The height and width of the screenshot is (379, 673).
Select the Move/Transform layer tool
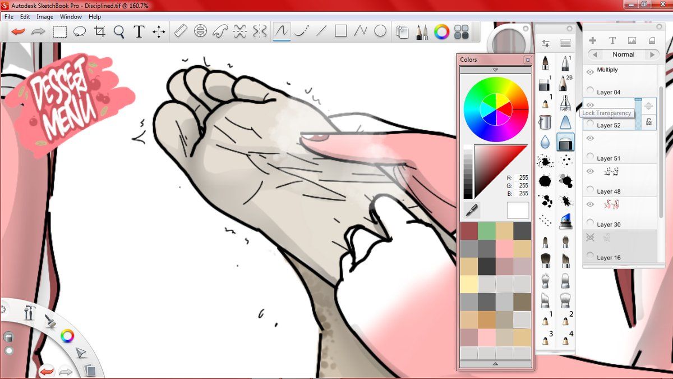[159, 32]
